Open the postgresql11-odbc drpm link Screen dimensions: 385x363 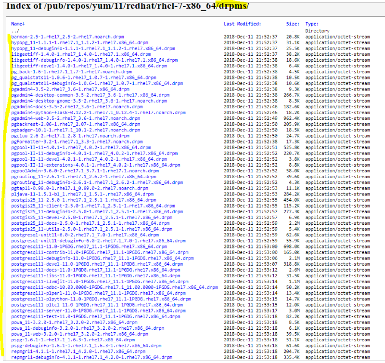pos(114,287)
